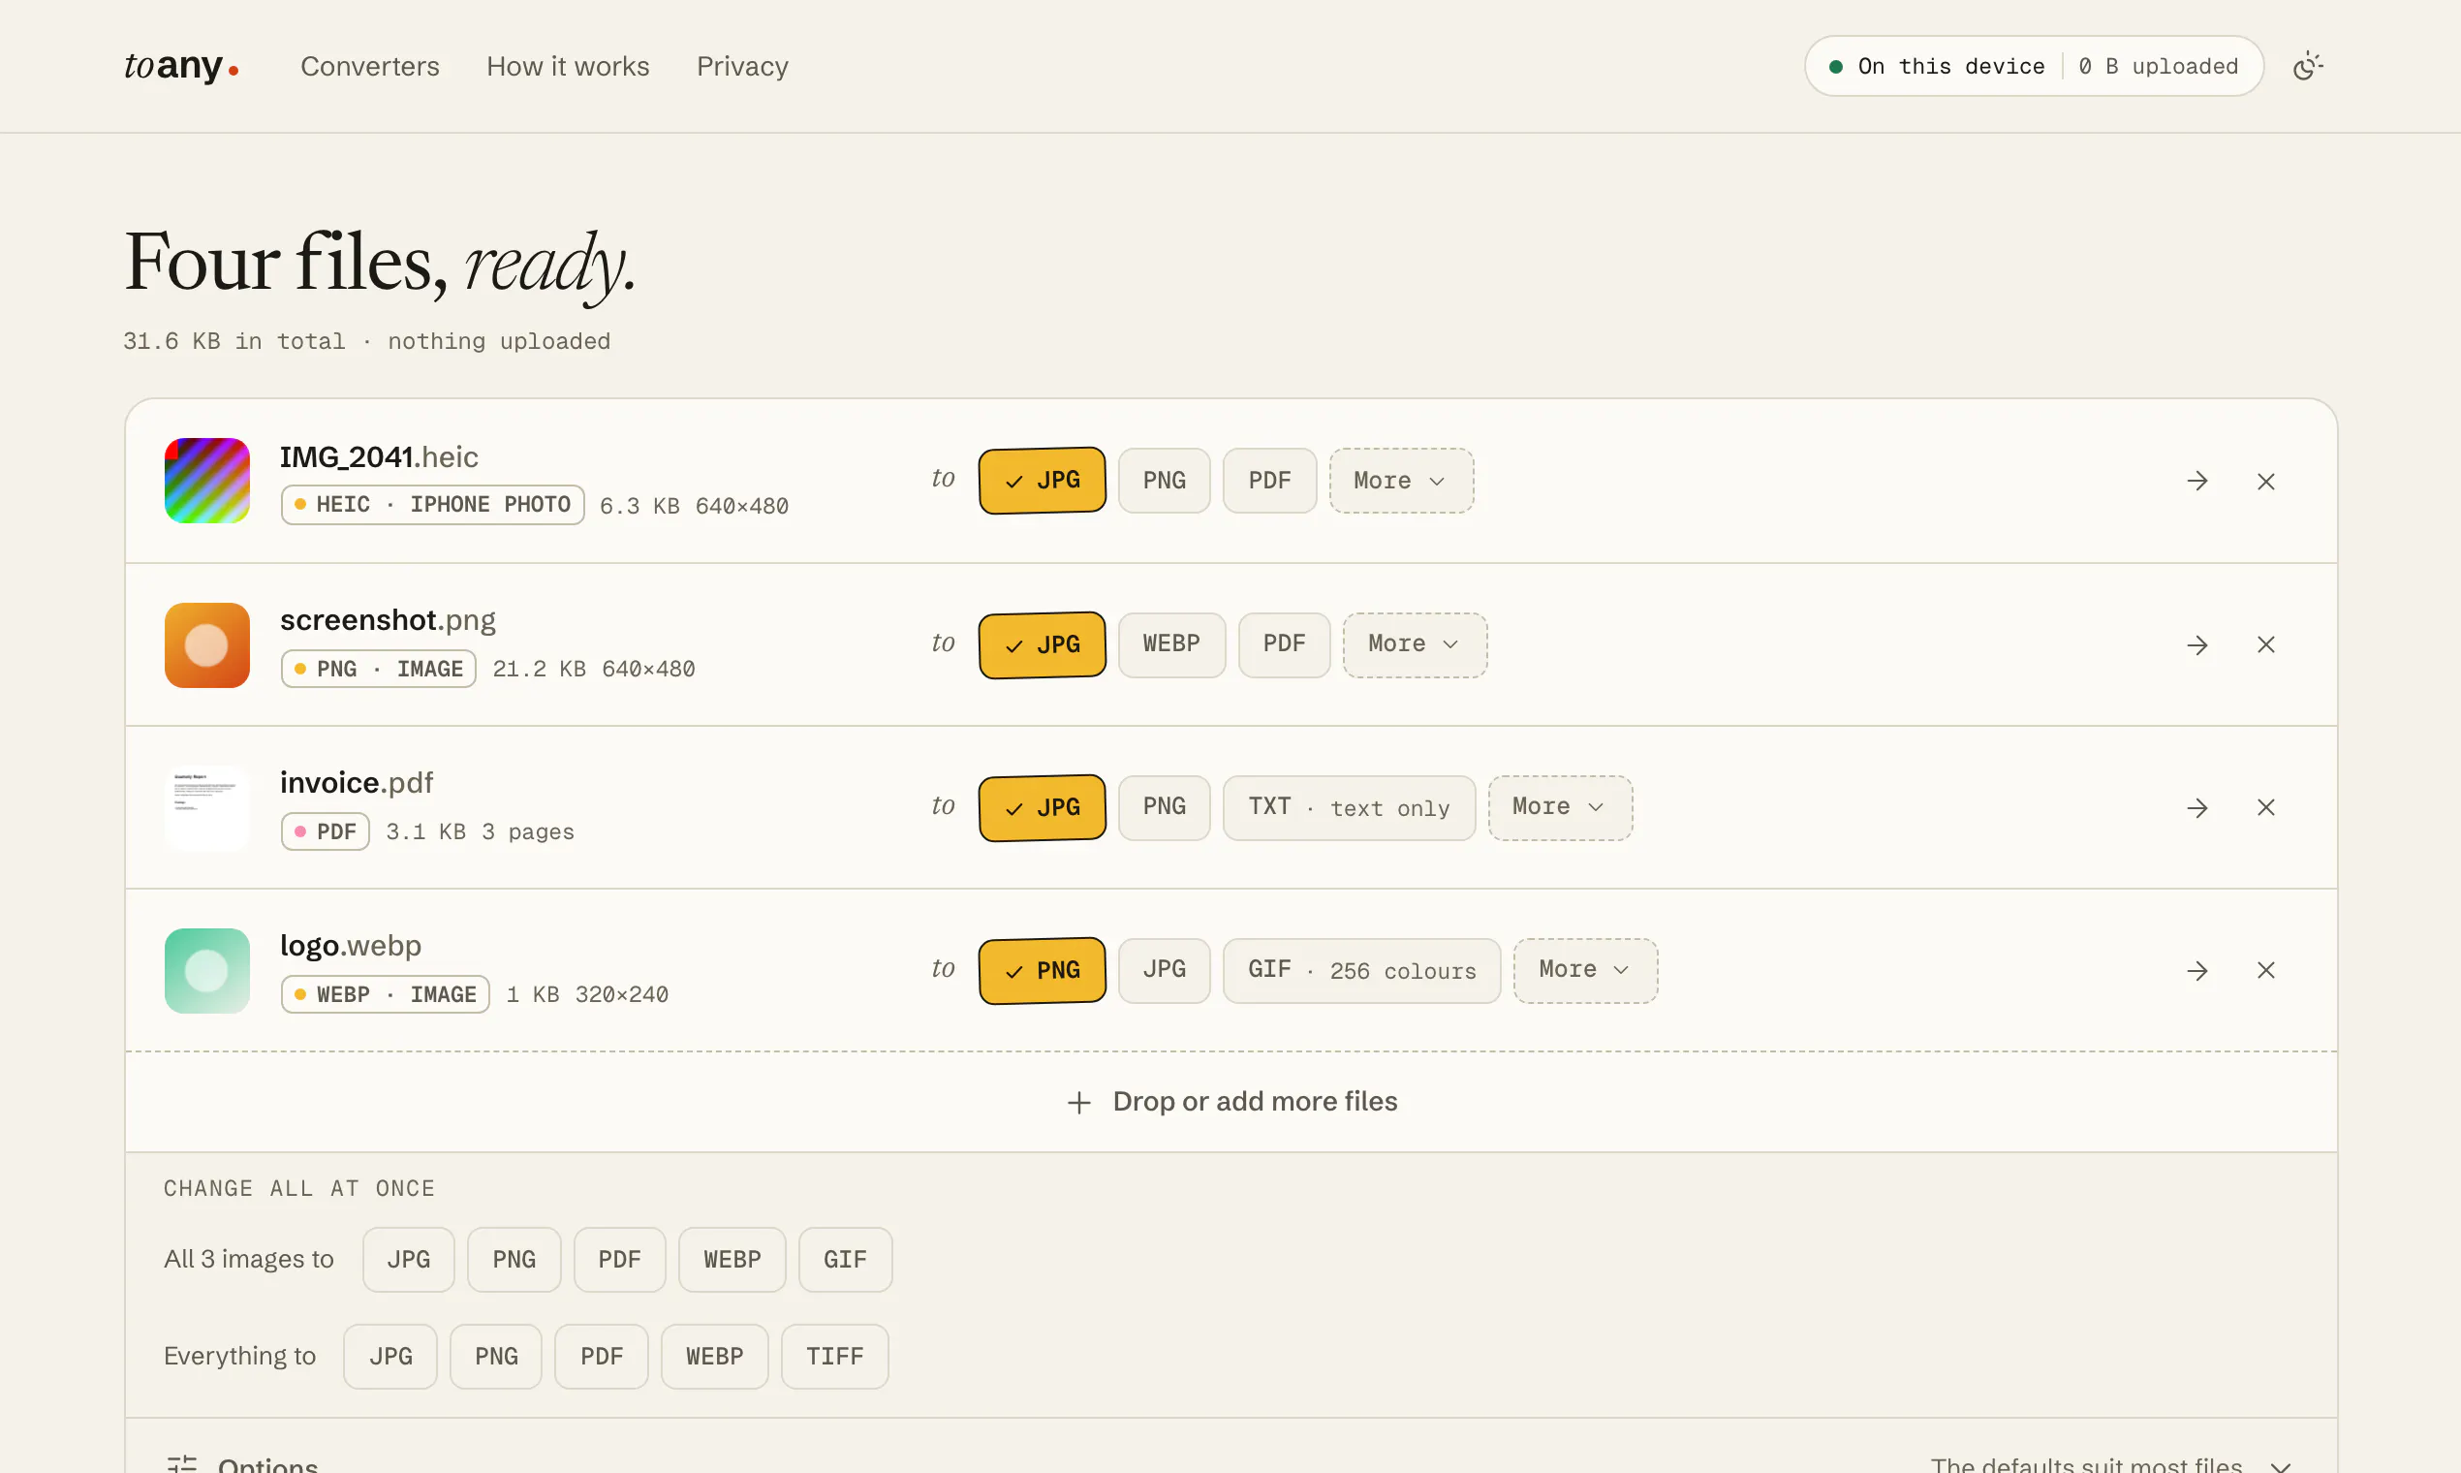The height and width of the screenshot is (1473, 2461).
Task: Open the Converters menu
Action: (x=369, y=67)
